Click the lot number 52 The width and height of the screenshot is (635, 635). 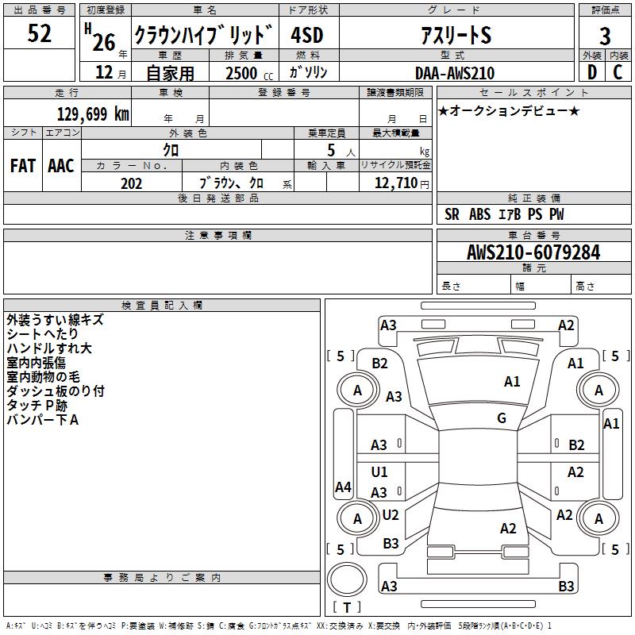pos(39,33)
